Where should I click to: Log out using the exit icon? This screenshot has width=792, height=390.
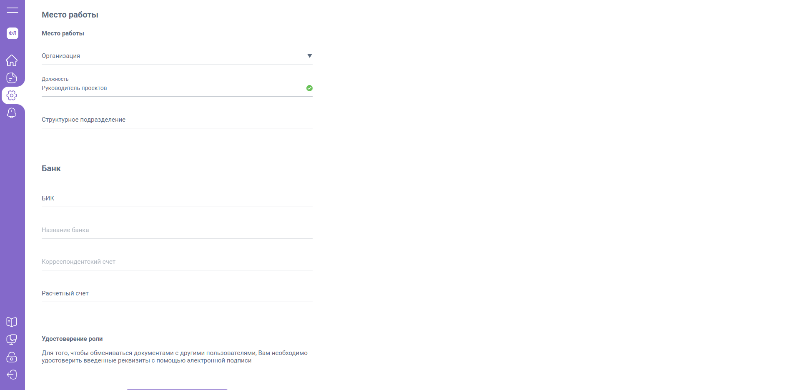point(12,375)
